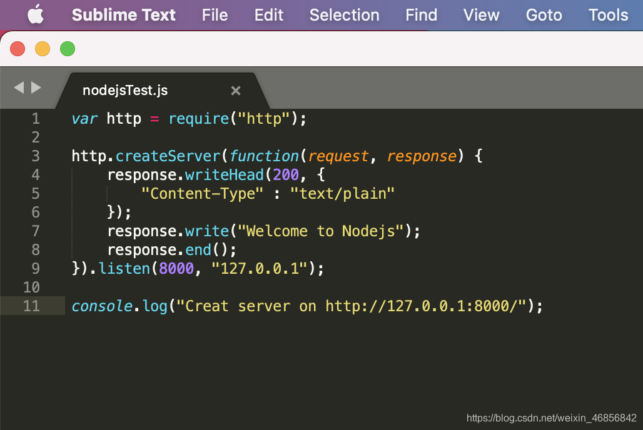Screen dimensions: 643x430
Task: Click 'end' method on line 8
Action: pos(198,249)
